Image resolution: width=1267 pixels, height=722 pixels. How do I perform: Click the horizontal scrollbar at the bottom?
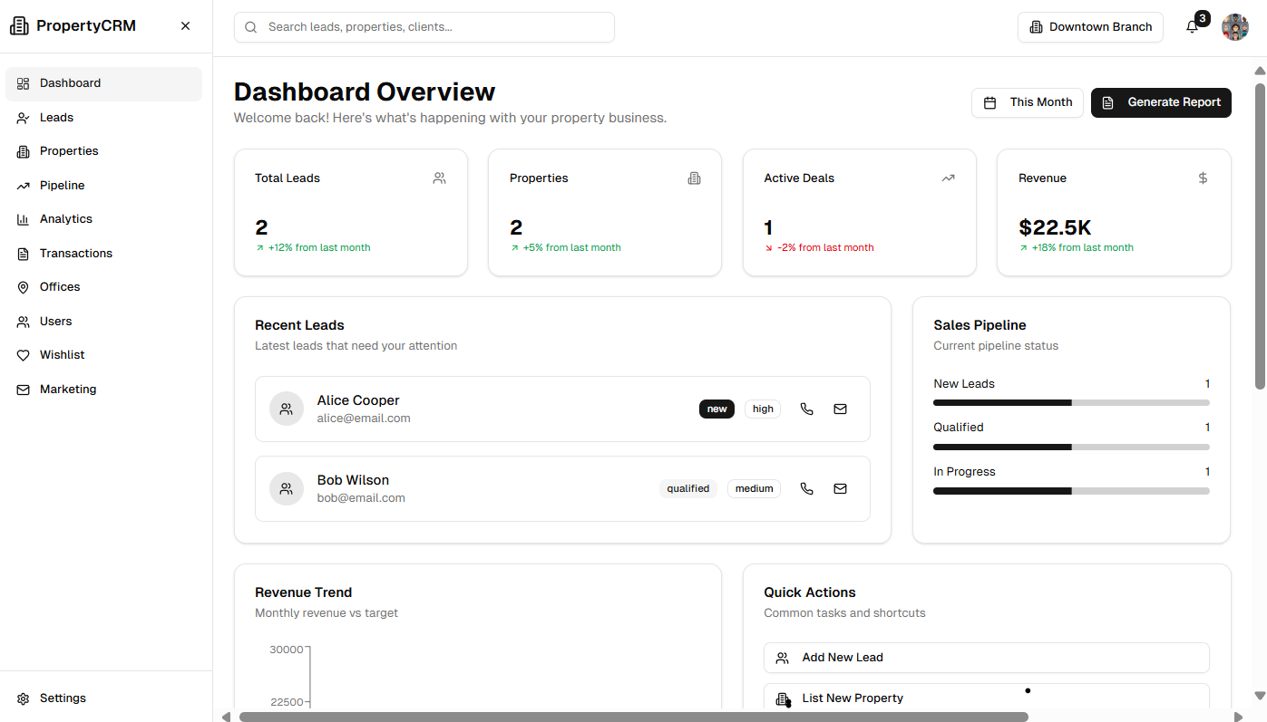[x=633, y=717]
